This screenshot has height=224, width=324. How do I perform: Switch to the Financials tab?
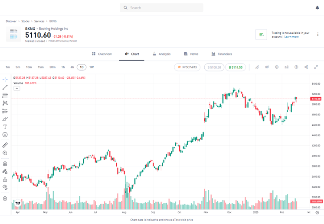coord(222,54)
